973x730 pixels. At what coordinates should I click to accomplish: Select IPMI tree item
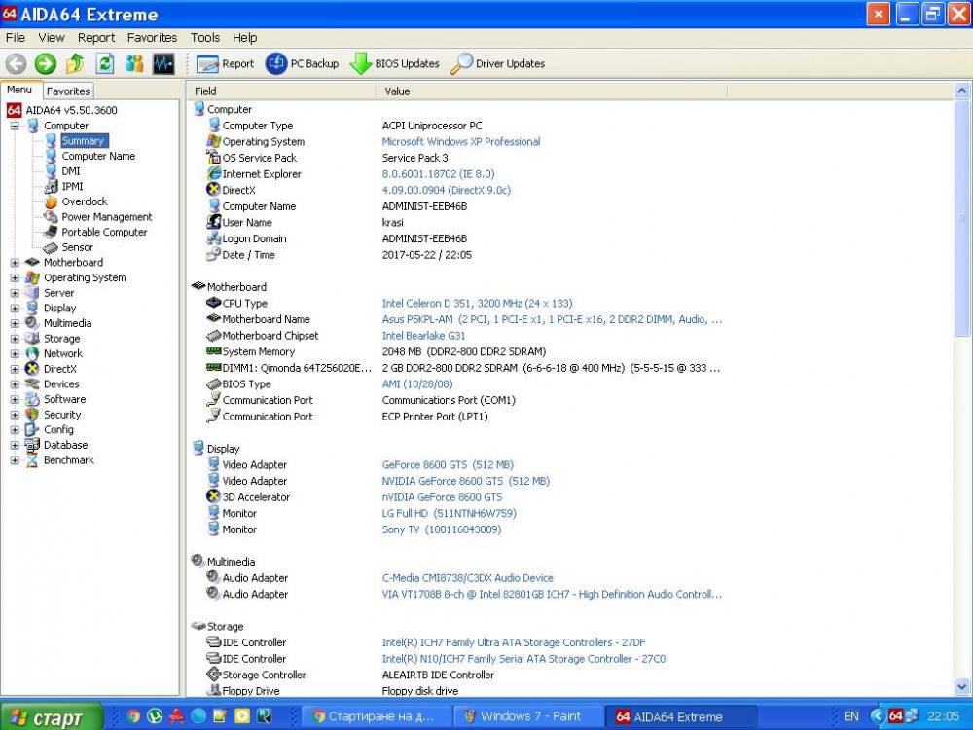pyautogui.click(x=72, y=186)
